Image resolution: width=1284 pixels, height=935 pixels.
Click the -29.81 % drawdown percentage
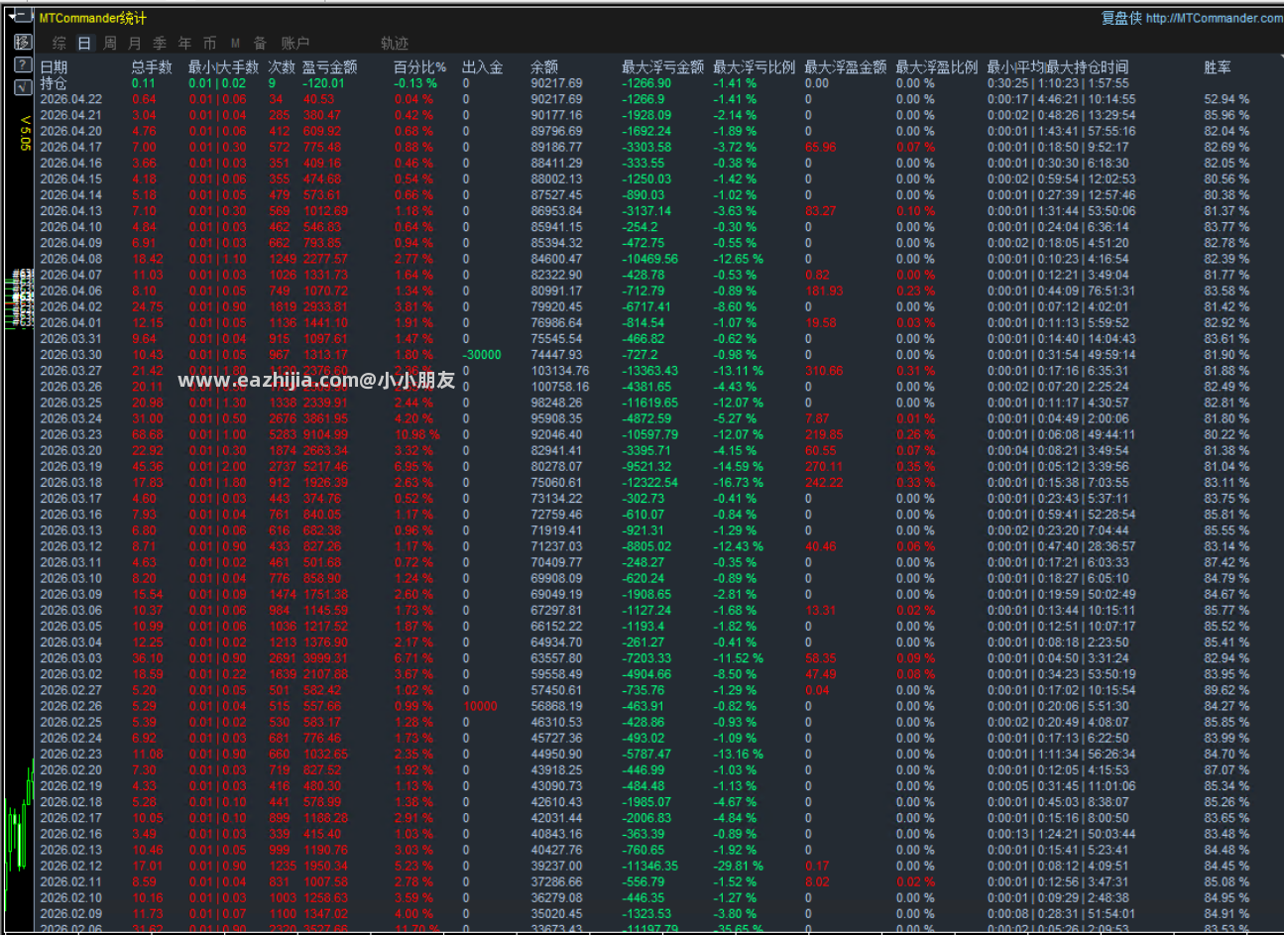coord(738,866)
